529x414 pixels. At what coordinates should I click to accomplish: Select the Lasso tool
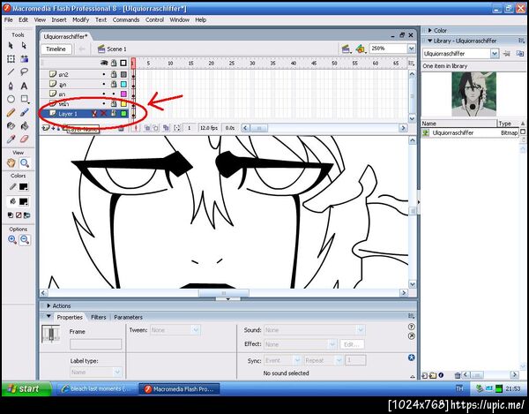[x=24, y=72]
